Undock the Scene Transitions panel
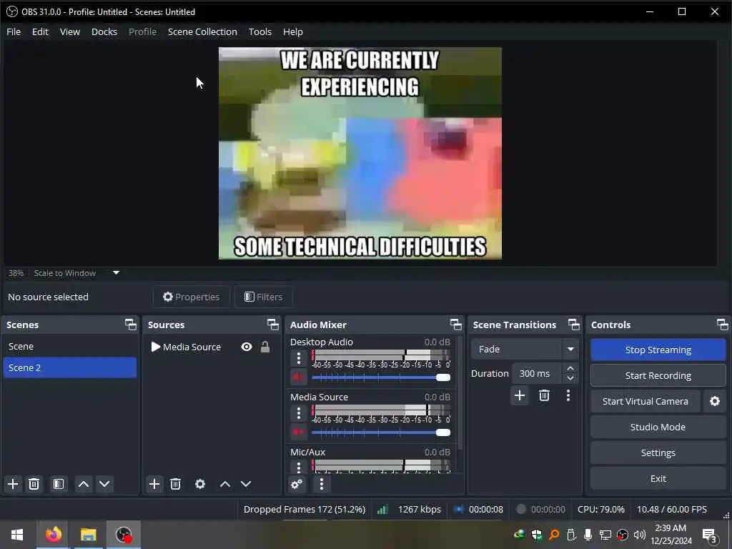Screen dimensions: 732x549 pyautogui.click(x=574, y=325)
